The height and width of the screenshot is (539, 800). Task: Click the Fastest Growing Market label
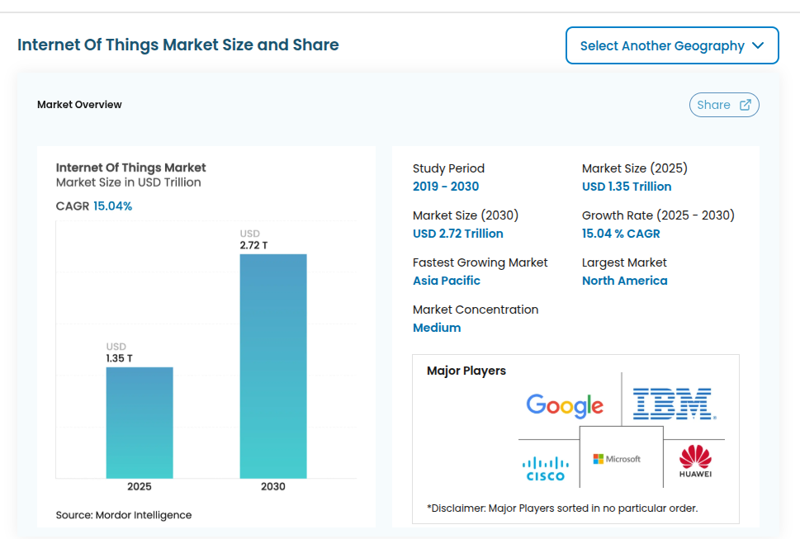(480, 262)
